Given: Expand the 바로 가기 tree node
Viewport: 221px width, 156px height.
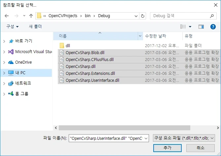Looking at the screenshot, I should (x=4, y=41).
